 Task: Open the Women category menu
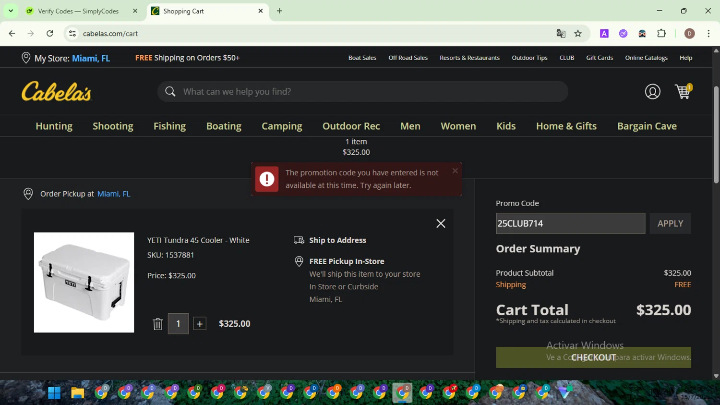(x=458, y=126)
